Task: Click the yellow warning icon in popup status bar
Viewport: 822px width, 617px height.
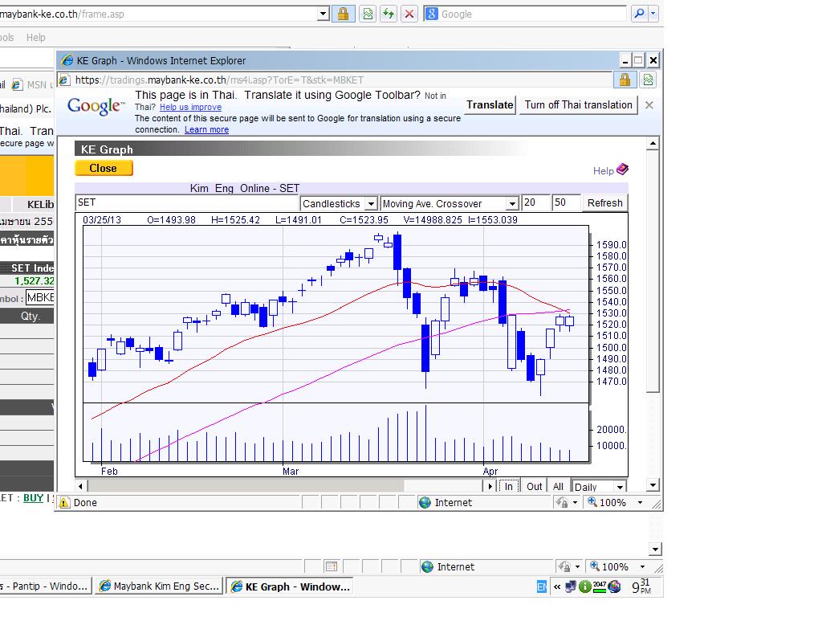Action: 64,503
